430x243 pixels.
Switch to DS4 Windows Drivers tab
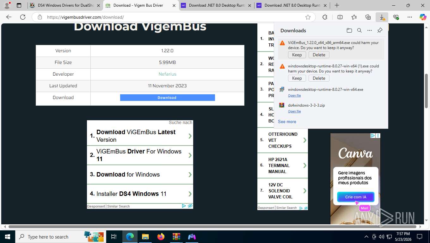point(65,5)
